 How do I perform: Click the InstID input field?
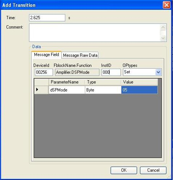click(111, 72)
